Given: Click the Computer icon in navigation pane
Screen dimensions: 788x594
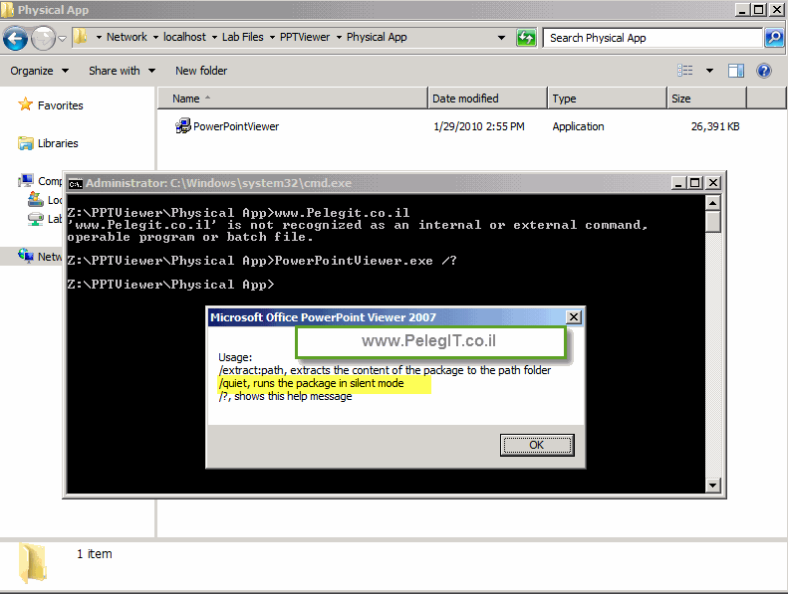Looking at the screenshot, I should coord(26,180).
